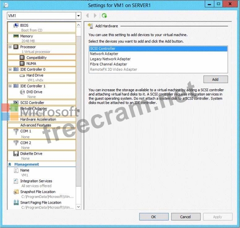The height and width of the screenshot is (228, 240).
Task: Click the IDE Controller 1 icon
Action: pyautogui.click(x=16, y=86)
